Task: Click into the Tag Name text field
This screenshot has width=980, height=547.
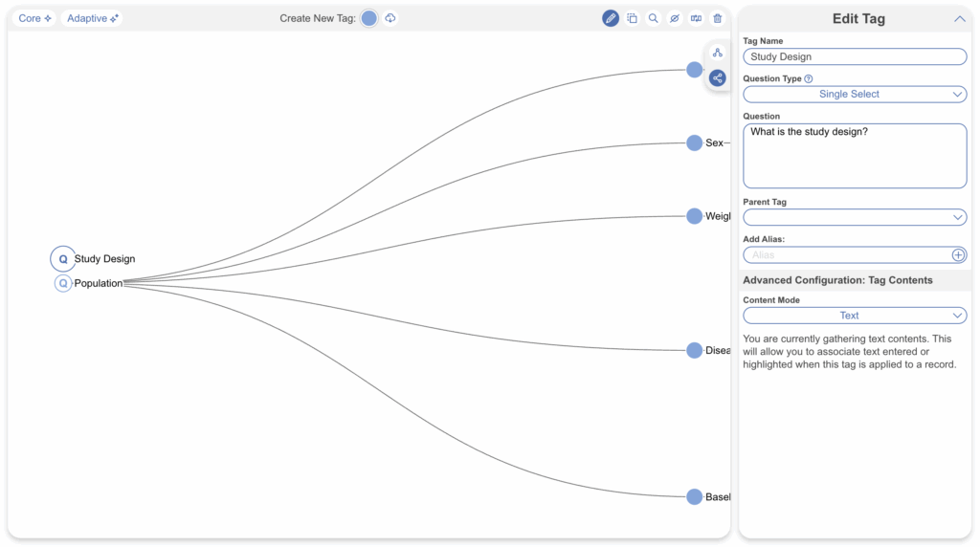Action: click(855, 57)
